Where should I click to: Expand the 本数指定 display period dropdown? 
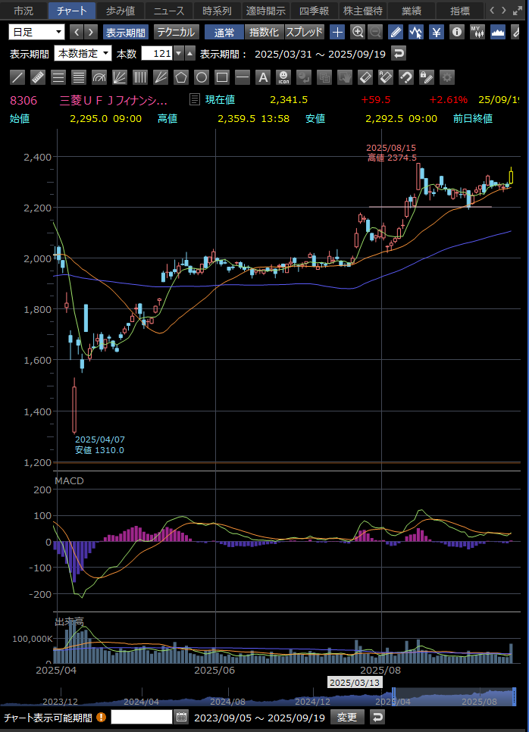pos(83,53)
